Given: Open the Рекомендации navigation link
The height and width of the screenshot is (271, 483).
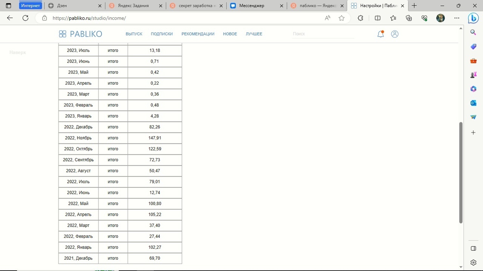Looking at the screenshot, I should 198,34.
